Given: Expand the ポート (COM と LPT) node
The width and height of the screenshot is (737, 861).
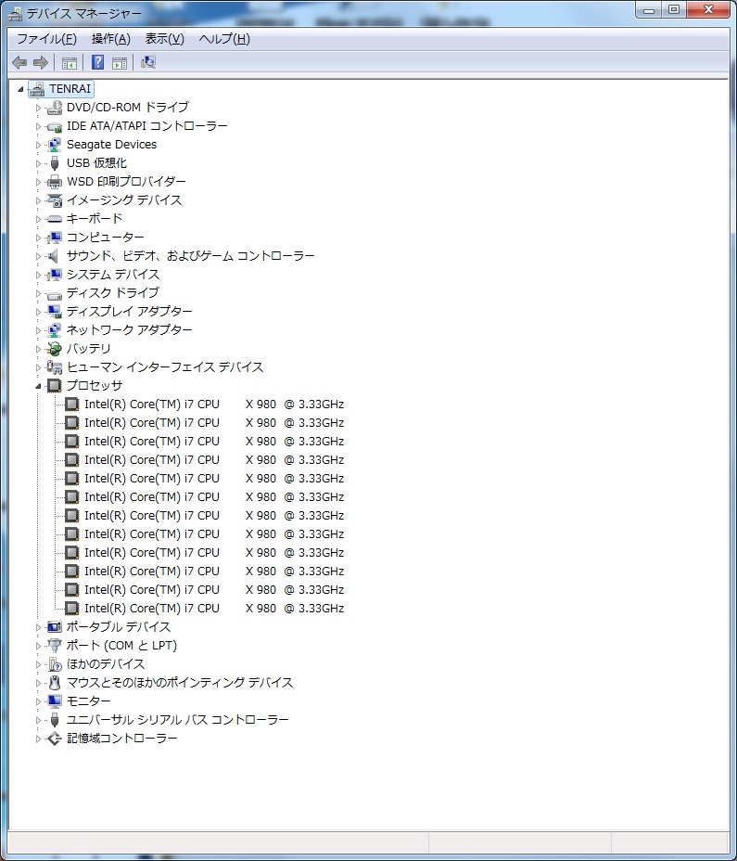Looking at the screenshot, I should [38, 646].
